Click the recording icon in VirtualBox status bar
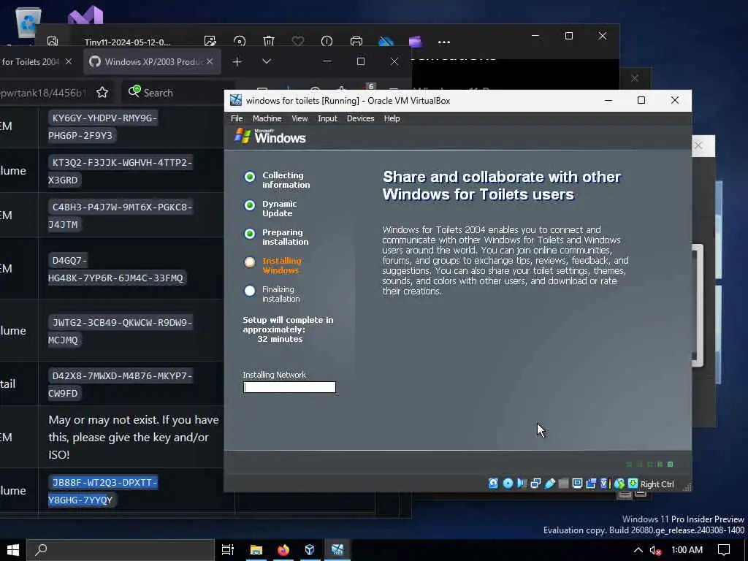The image size is (748, 561). 591,484
